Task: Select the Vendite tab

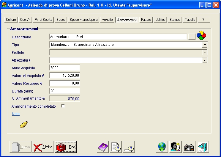Action: pyautogui.click(x=107, y=20)
